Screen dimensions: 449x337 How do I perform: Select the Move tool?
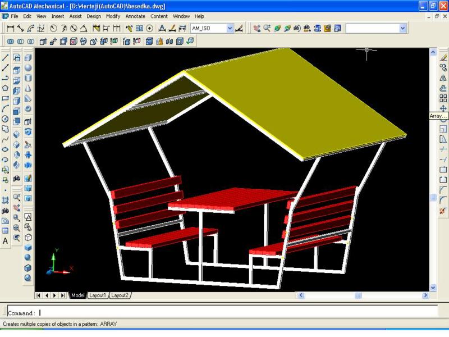(x=443, y=108)
